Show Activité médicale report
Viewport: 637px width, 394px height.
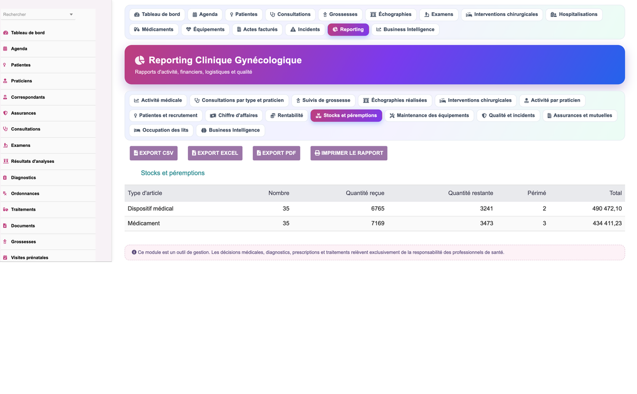158,100
